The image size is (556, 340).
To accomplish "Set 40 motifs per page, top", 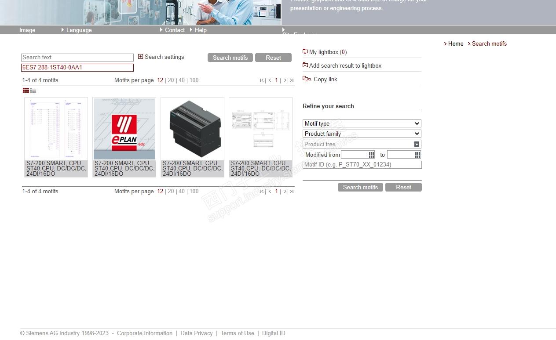I will (182, 80).
